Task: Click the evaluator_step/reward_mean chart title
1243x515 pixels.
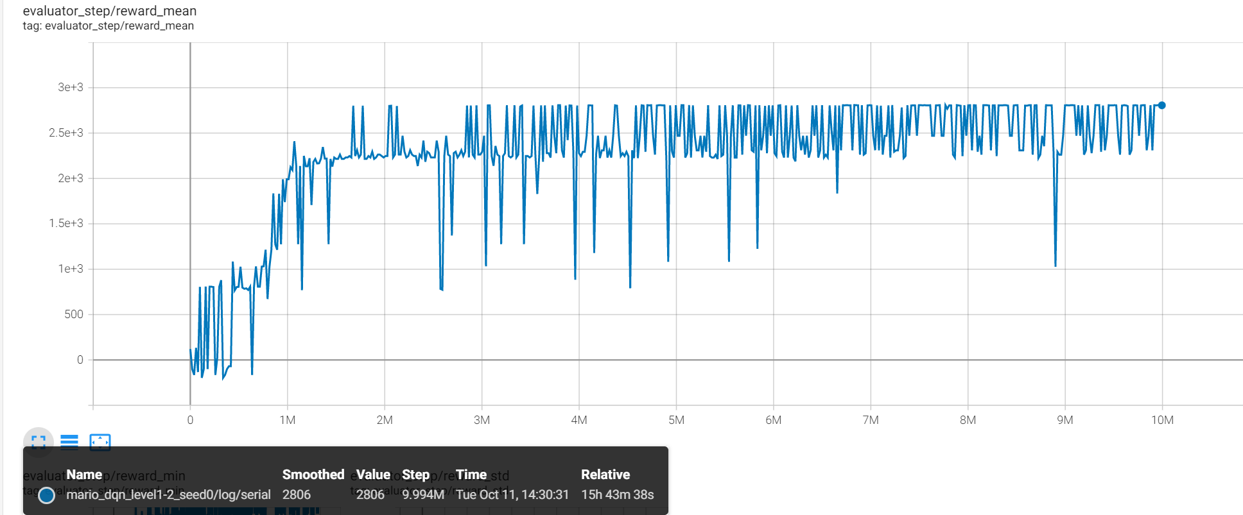Action: (110, 11)
